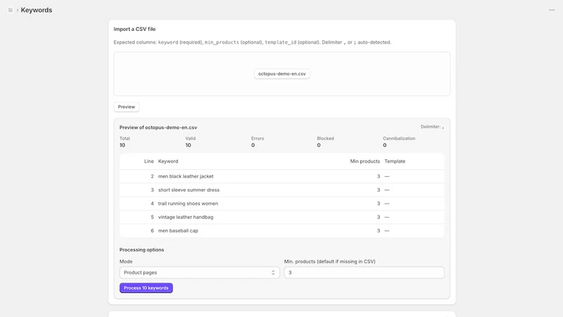Select the 'trail running shoes women' keyword row
The image size is (563, 317).
pyautogui.click(x=282, y=204)
